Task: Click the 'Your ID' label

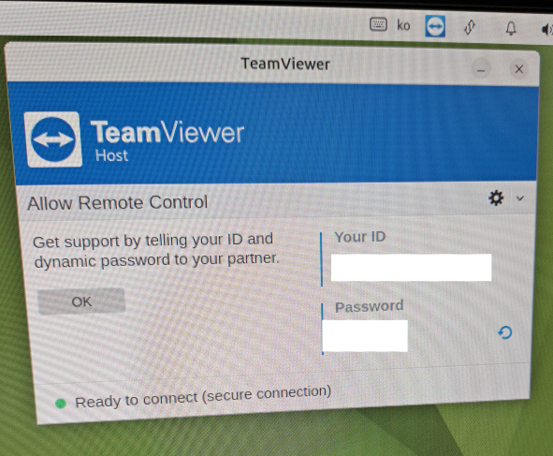Action: pyautogui.click(x=360, y=237)
